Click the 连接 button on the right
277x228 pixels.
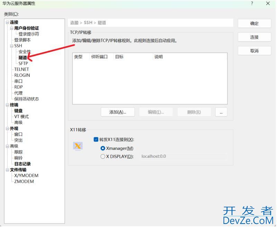[254, 37]
